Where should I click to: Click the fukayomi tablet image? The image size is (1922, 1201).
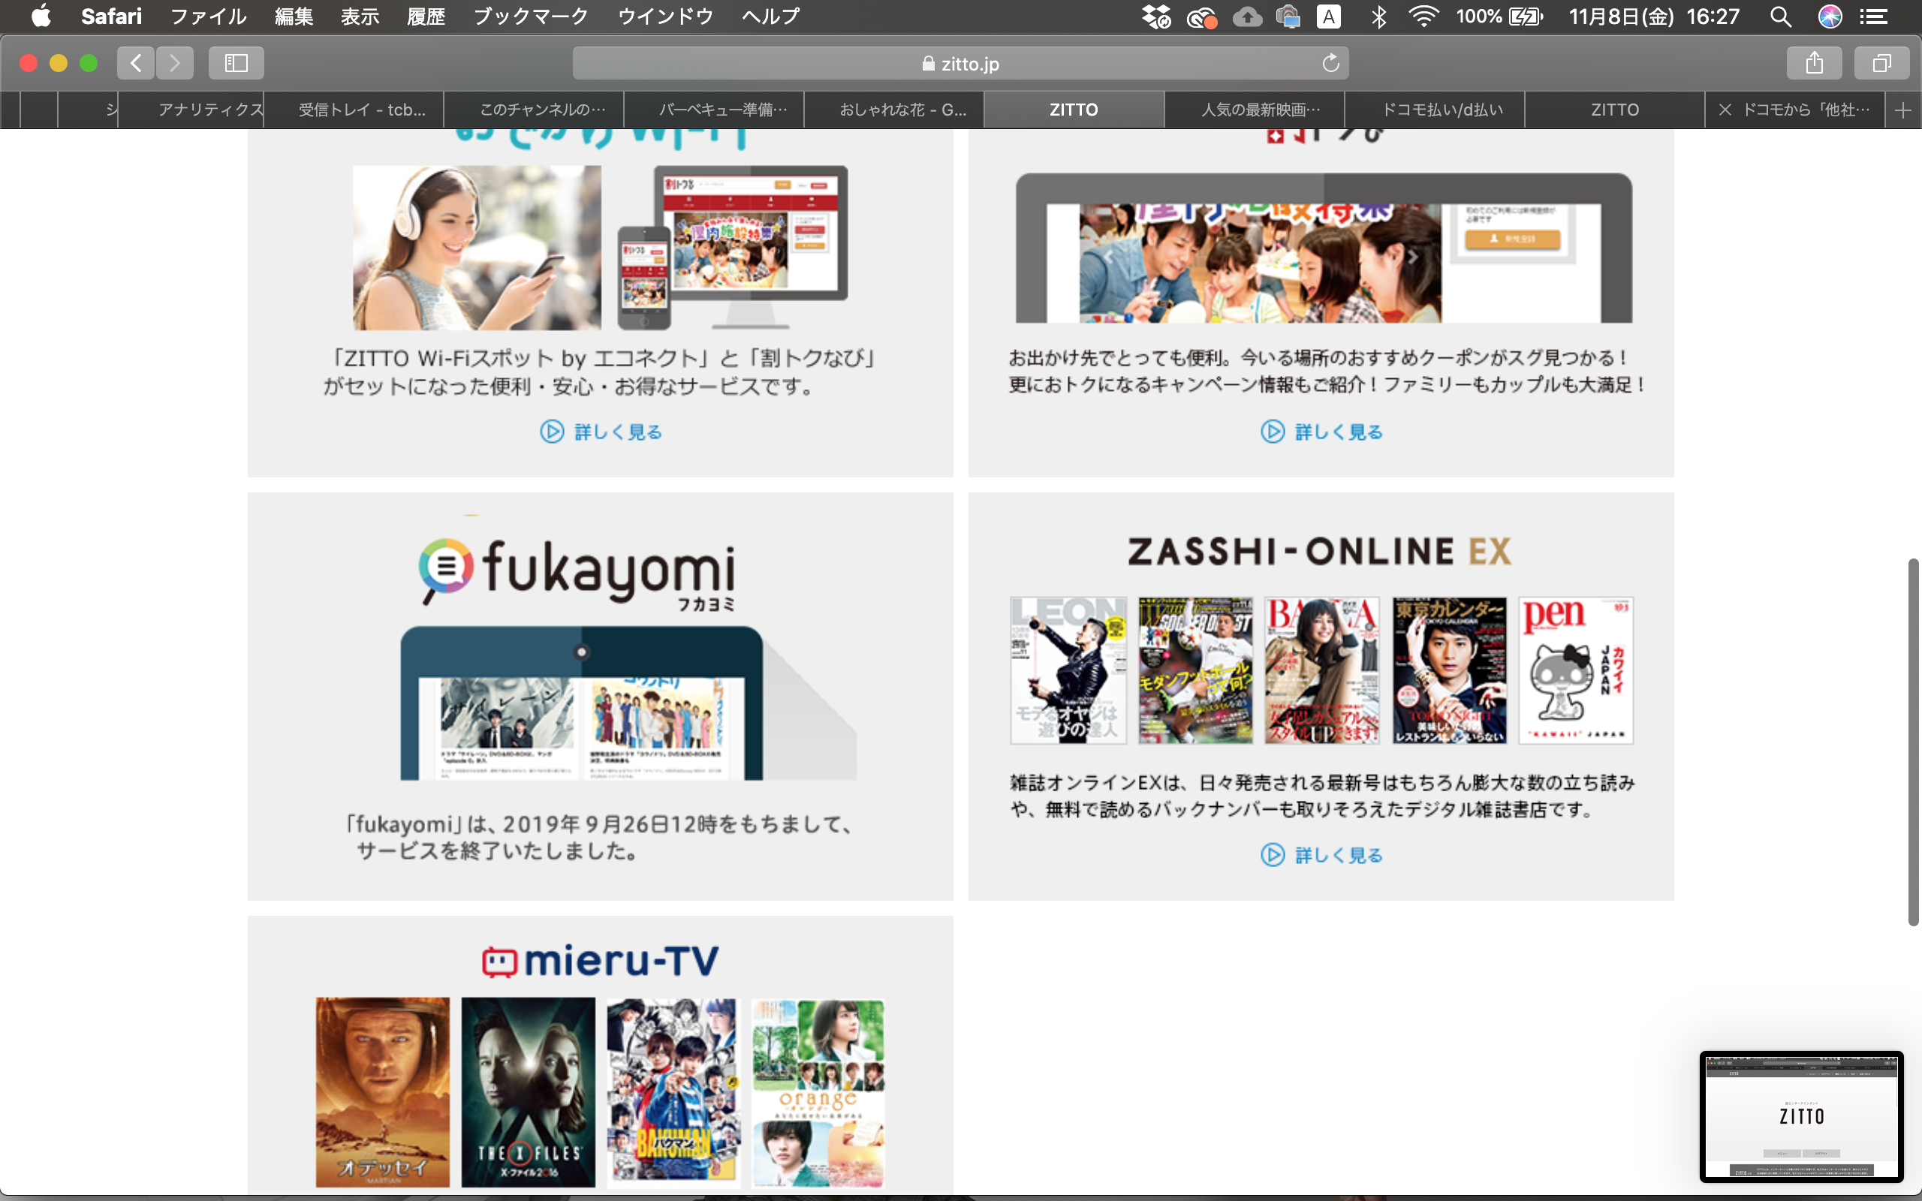581,703
